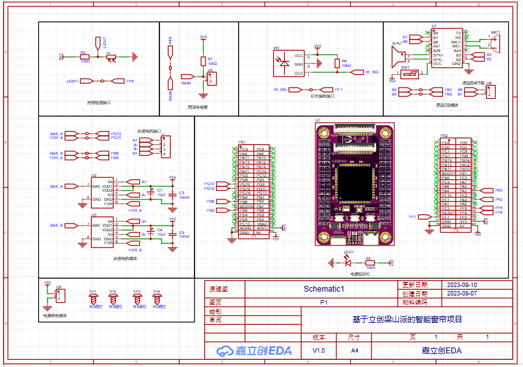Click the PF6 net label in light block

130,81
